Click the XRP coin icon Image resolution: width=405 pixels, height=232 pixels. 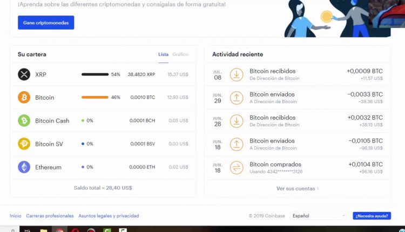pyautogui.click(x=24, y=74)
